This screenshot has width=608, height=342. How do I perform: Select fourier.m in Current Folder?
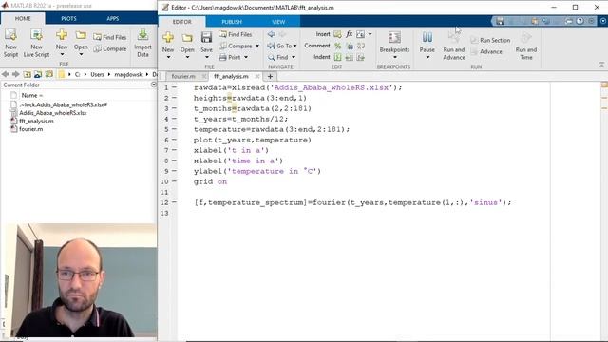[x=31, y=129]
